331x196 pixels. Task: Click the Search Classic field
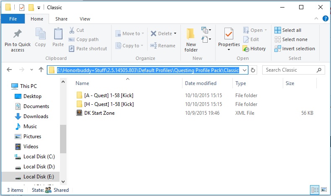click(x=293, y=70)
